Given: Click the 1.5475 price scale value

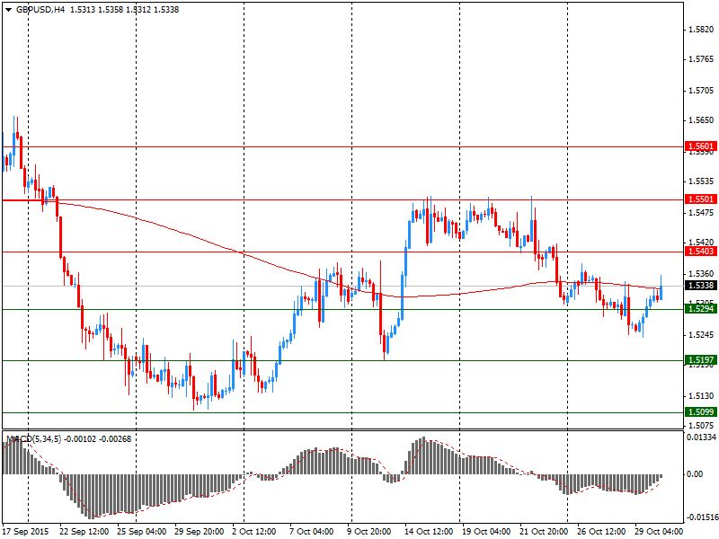Looking at the screenshot, I should 701,213.
